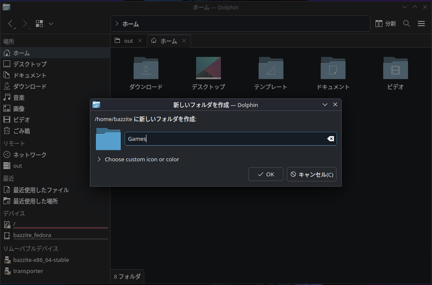Clear the folder name using backspace icon

[330, 138]
